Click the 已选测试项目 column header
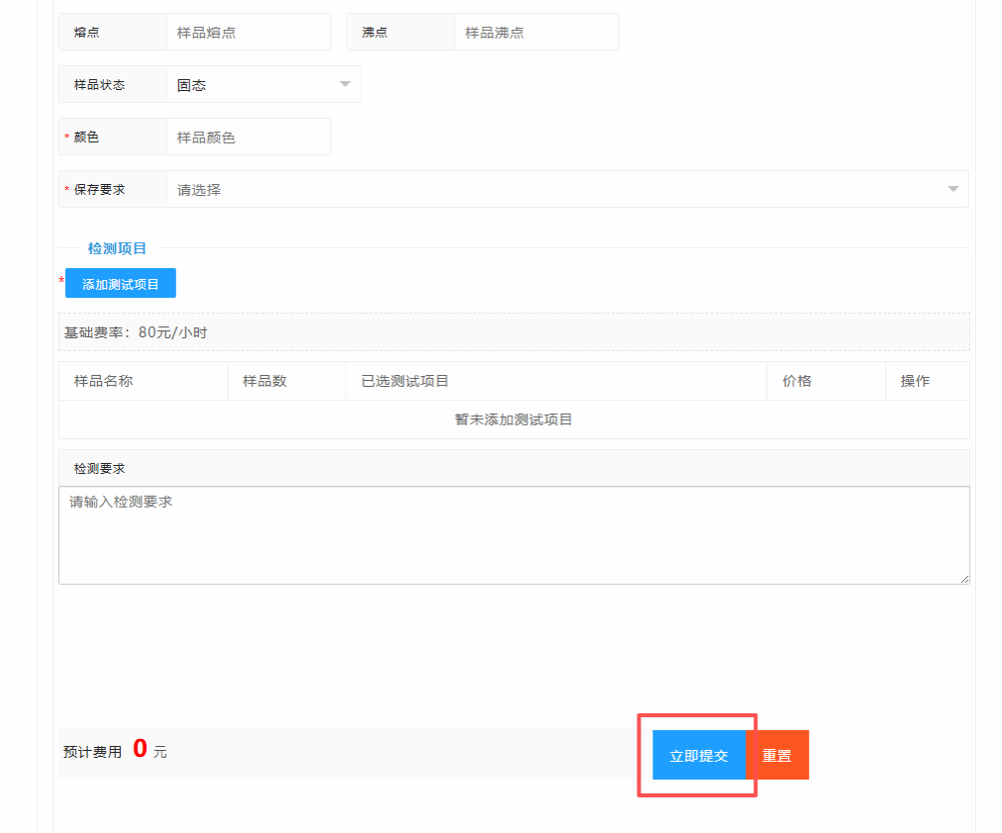 pos(405,381)
